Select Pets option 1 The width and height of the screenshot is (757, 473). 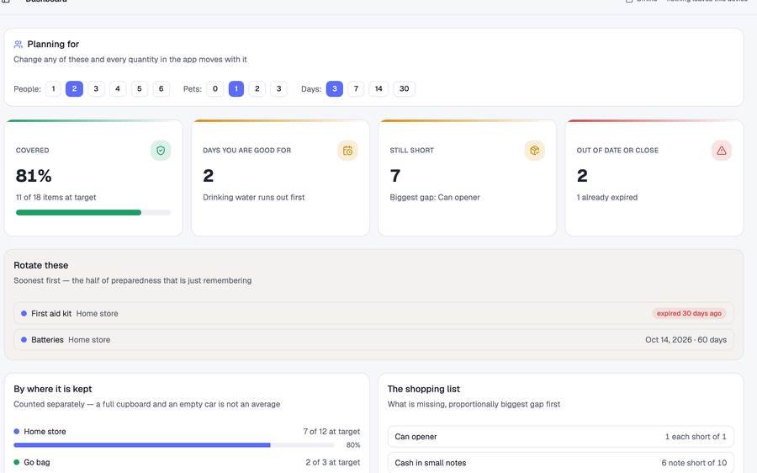point(236,89)
